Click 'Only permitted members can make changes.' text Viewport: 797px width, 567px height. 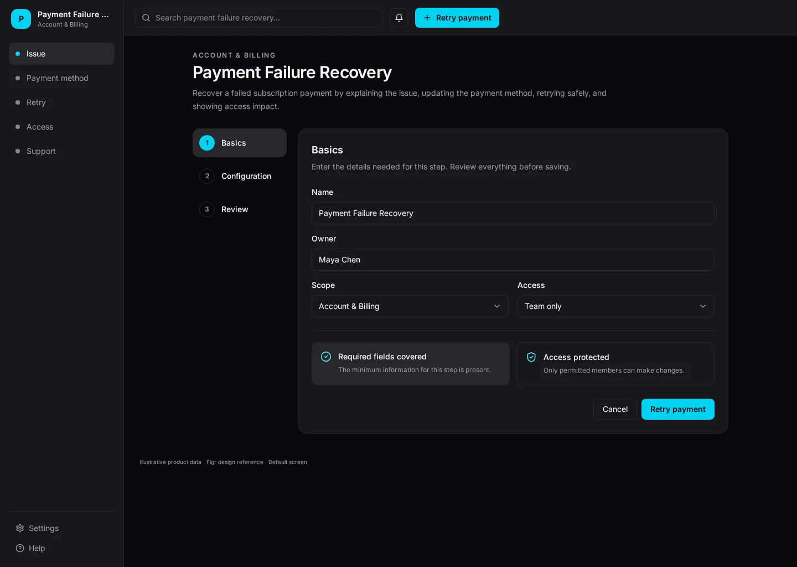tap(614, 370)
